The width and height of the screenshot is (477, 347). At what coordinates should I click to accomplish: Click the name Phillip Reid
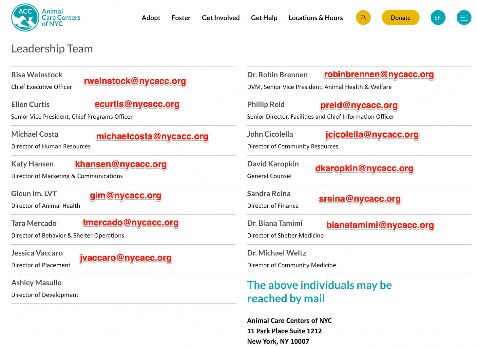point(266,105)
